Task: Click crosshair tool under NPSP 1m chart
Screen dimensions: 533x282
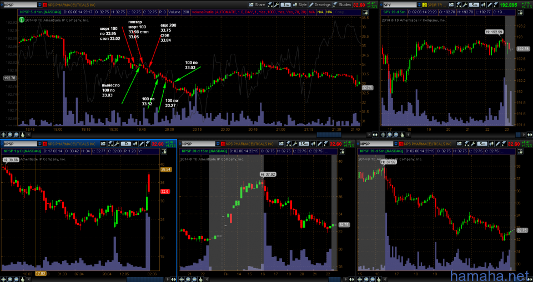Action: pyautogui.click(x=3, y=135)
